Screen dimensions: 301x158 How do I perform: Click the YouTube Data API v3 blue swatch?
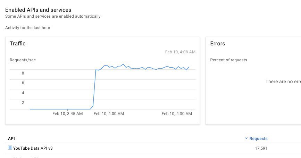pos(10,148)
